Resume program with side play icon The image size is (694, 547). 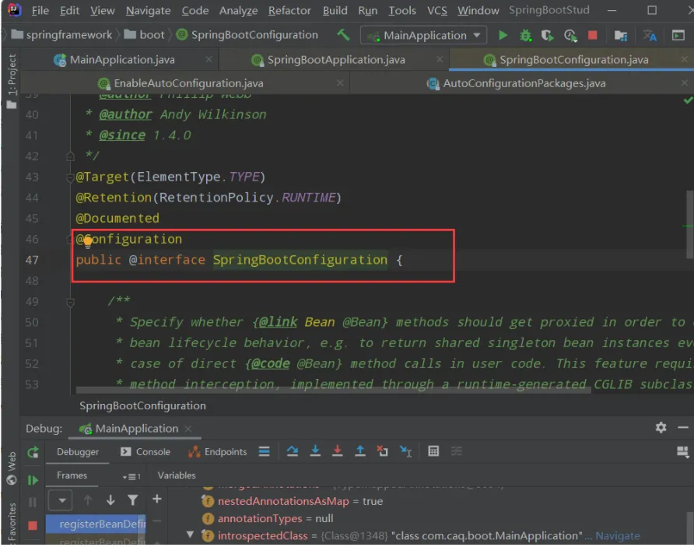(x=33, y=480)
